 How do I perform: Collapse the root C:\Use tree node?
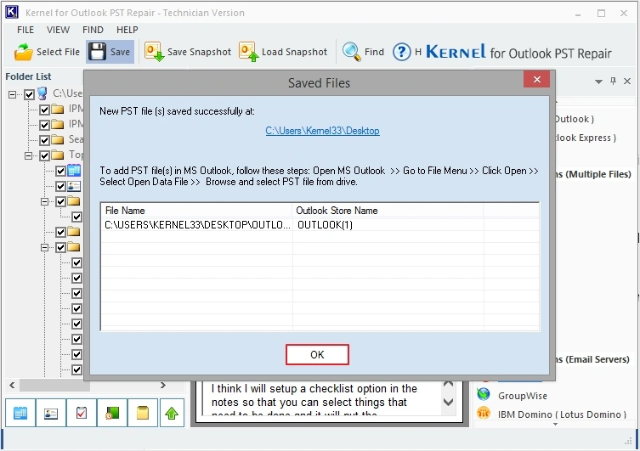[x=12, y=94]
